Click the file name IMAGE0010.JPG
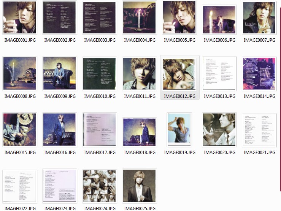The image size is (281, 211). (100, 96)
